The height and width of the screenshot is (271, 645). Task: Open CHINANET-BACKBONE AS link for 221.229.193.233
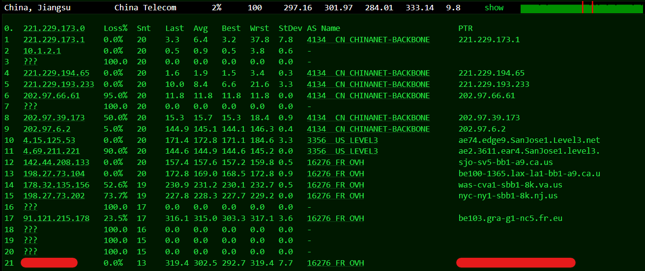point(368,84)
